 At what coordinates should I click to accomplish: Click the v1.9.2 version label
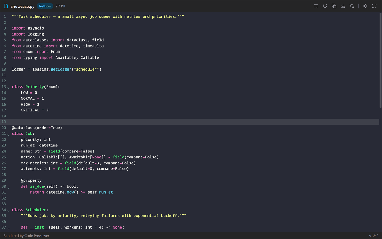374,236
